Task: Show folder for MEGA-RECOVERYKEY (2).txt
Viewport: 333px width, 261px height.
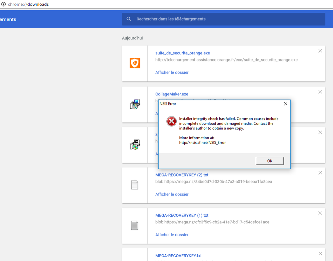Action: point(172,194)
